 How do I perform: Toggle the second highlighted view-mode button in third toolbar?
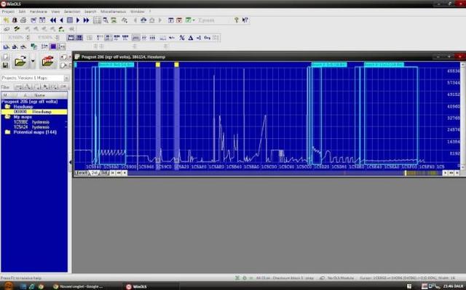pos(79,38)
